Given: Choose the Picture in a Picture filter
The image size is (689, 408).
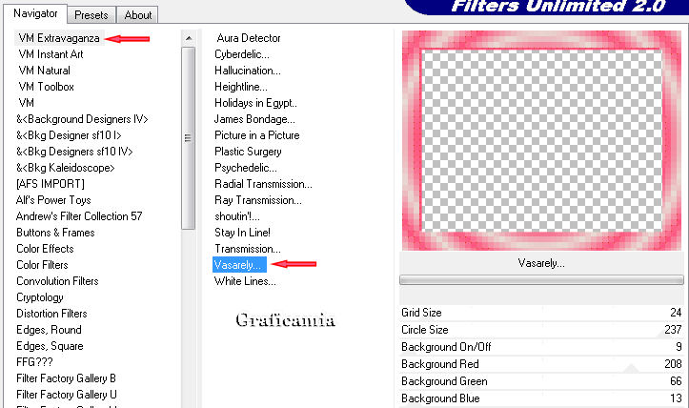Looking at the screenshot, I should (256, 135).
